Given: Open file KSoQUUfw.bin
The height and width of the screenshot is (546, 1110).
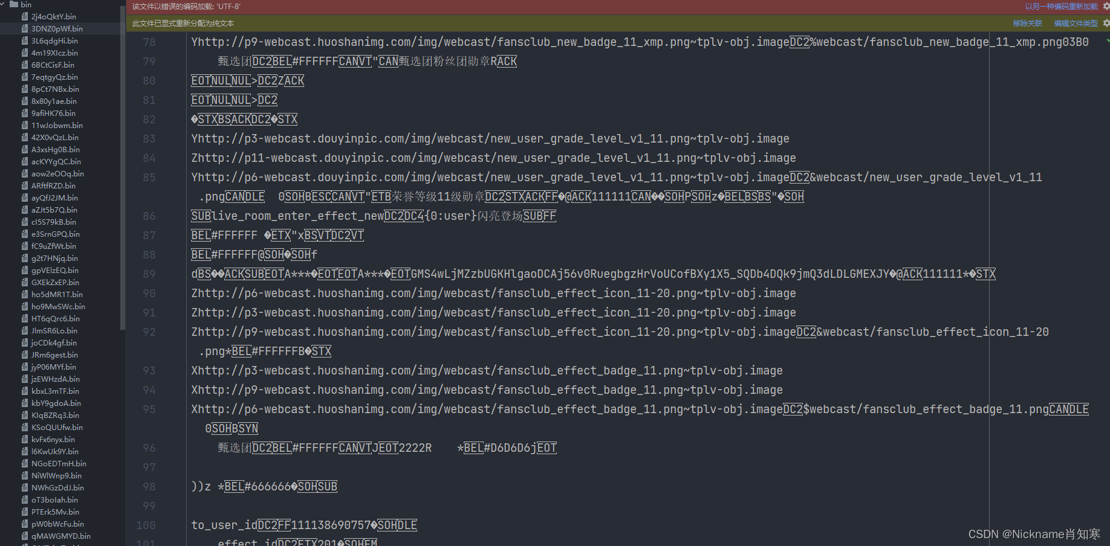Looking at the screenshot, I should point(57,427).
